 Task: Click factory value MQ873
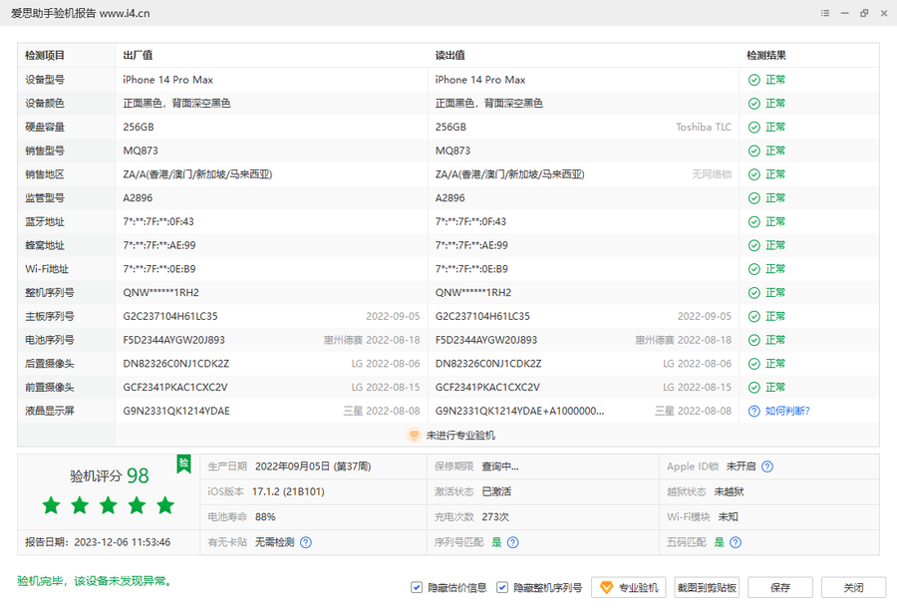pyautogui.click(x=141, y=152)
